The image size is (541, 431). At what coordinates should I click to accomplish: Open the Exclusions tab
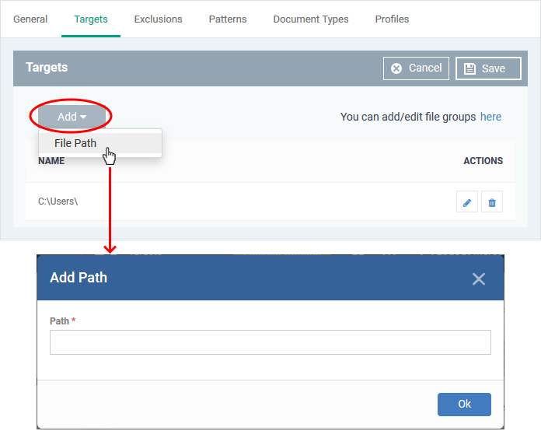(159, 19)
